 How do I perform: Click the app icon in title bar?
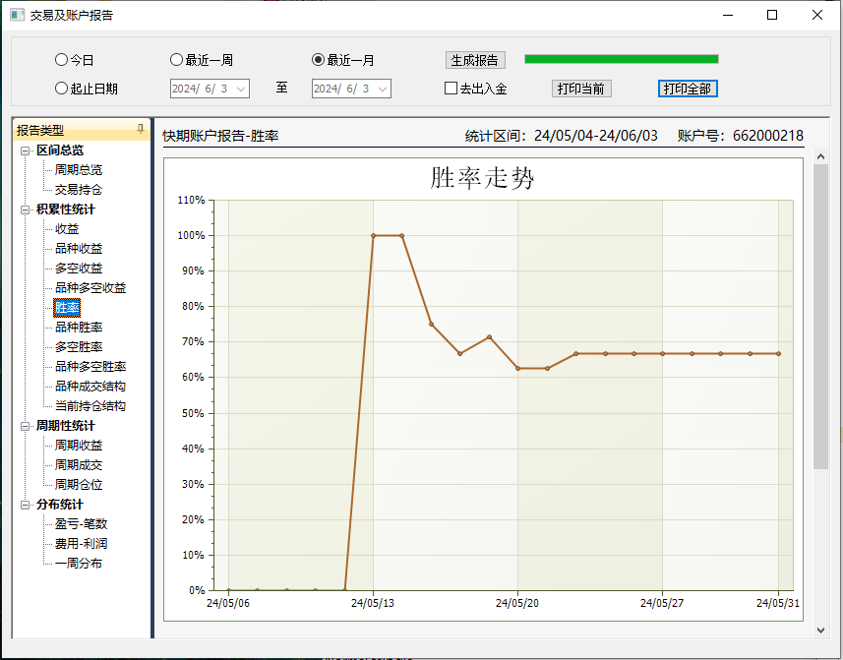pos(17,15)
